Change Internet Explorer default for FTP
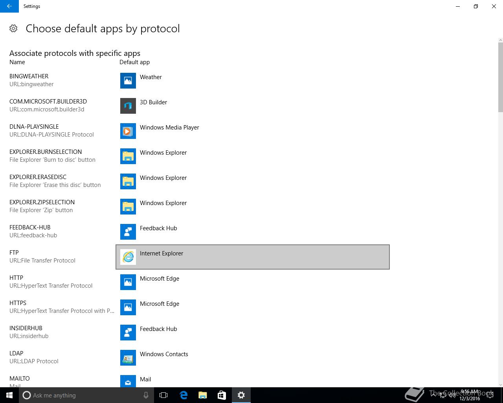Image resolution: width=503 pixels, height=403 pixels. pyautogui.click(x=253, y=257)
